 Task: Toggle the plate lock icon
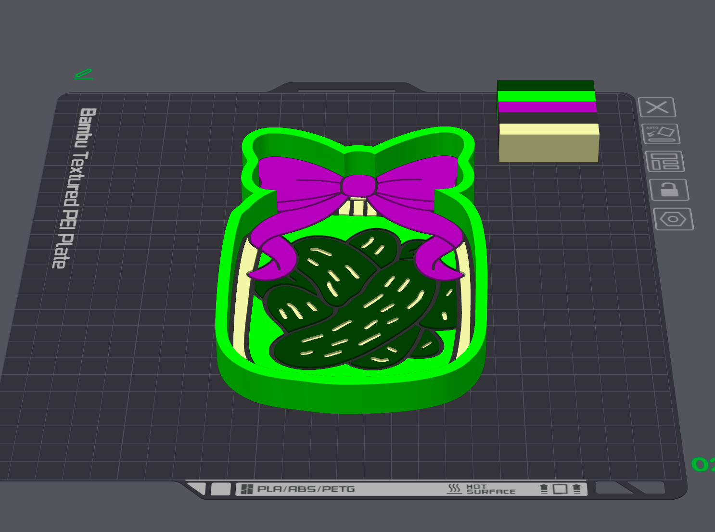tap(669, 190)
